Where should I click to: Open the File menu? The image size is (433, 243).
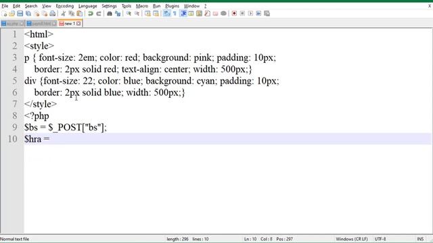pos(5,6)
